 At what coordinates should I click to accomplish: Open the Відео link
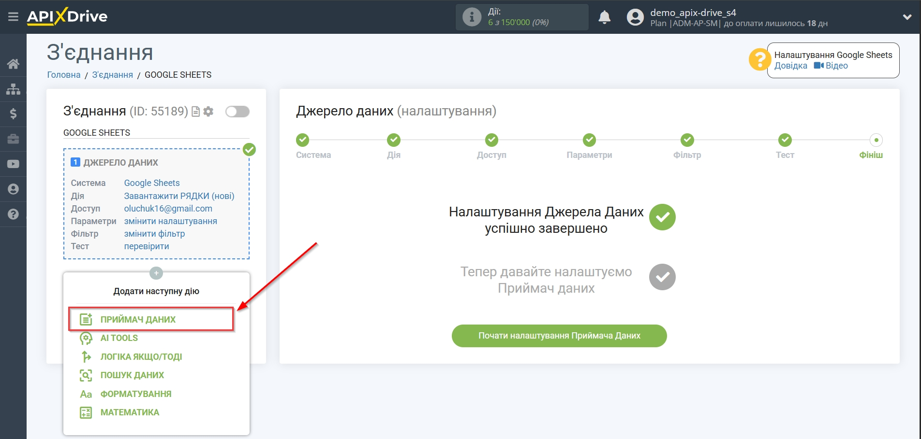coord(831,66)
